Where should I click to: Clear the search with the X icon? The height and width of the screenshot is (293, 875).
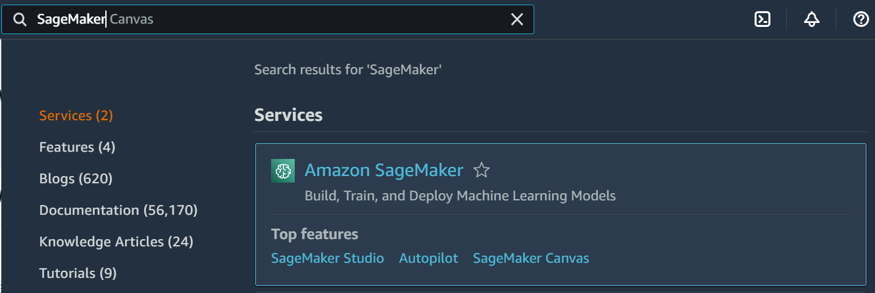click(517, 20)
